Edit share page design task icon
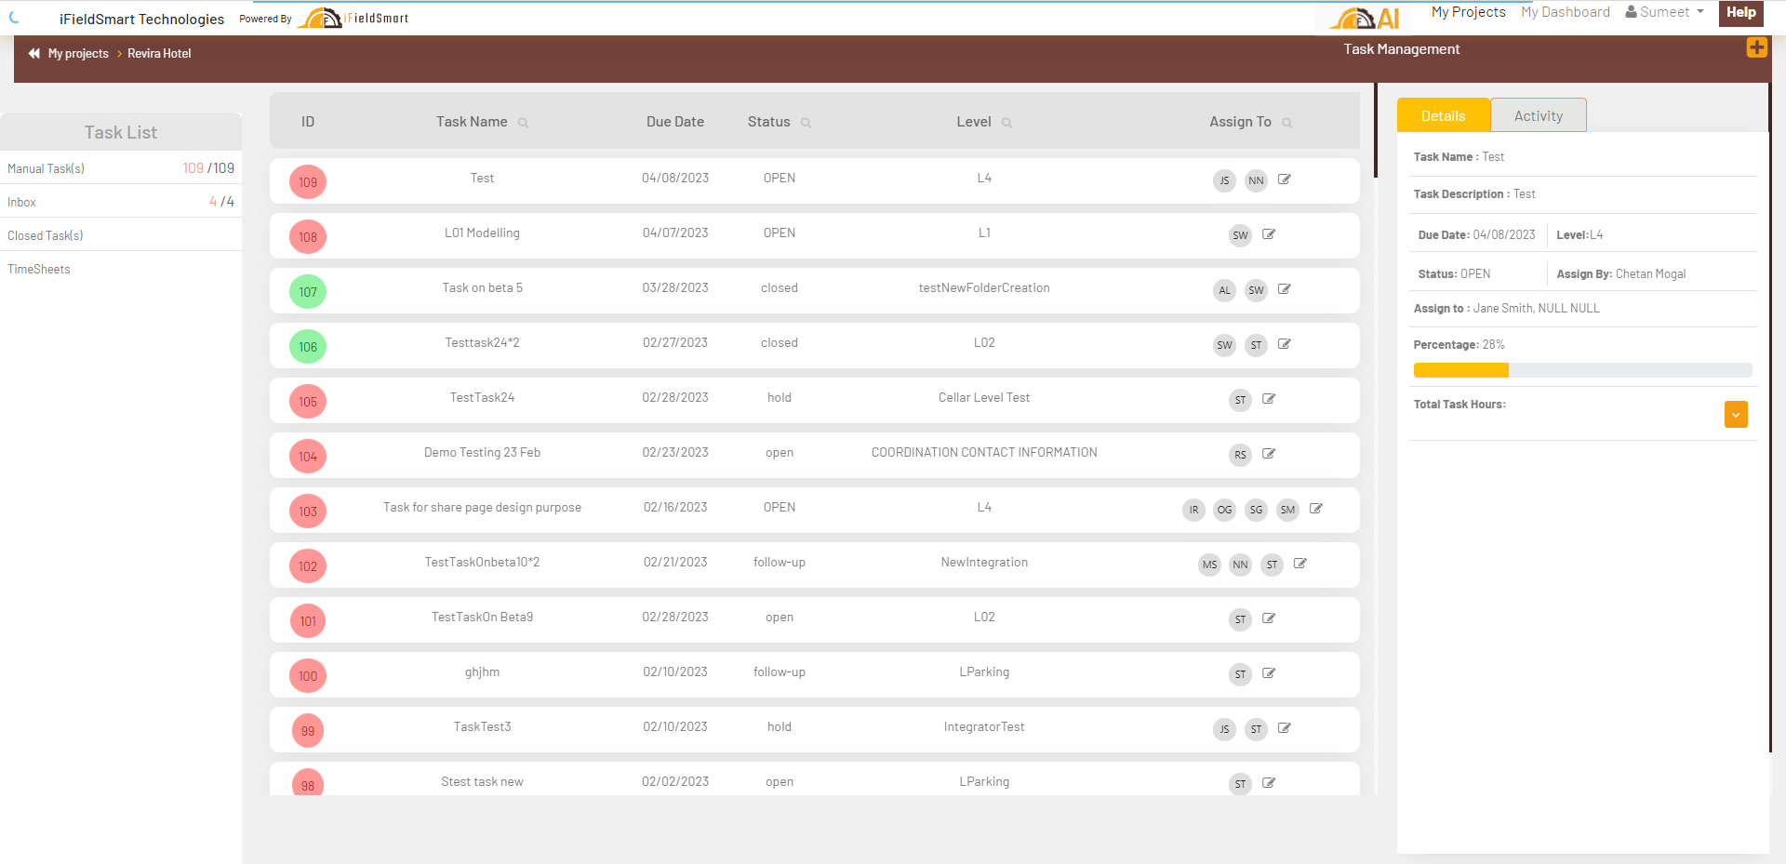 click(x=1316, y=509)
